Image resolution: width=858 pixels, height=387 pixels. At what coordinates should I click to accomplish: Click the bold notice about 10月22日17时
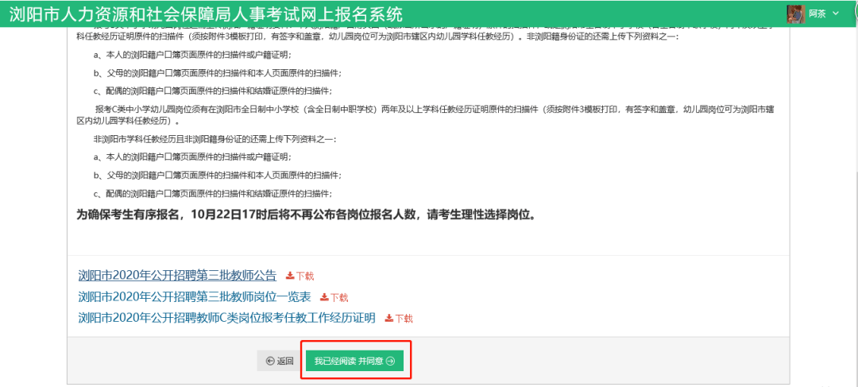tap(306, 215)
